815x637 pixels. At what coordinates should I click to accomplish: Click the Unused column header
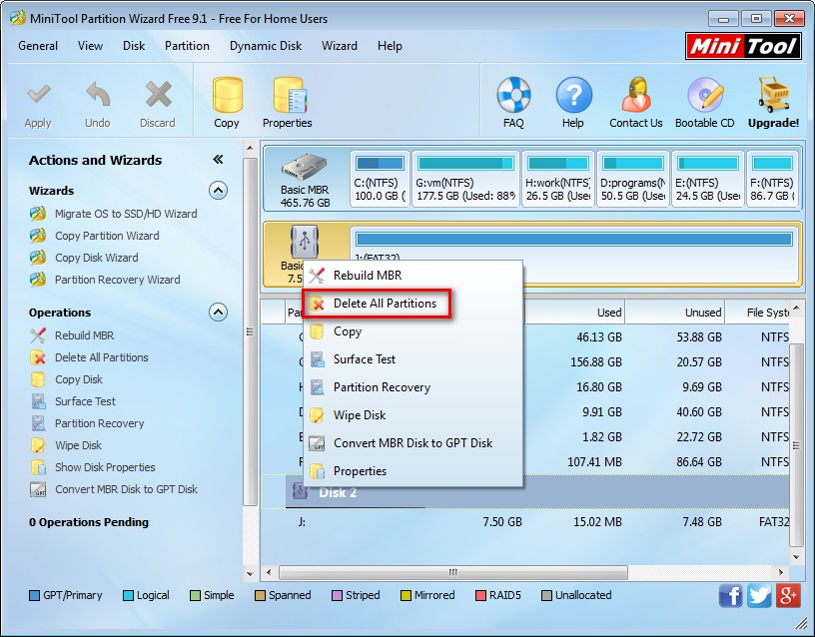[x=675, y=313]
